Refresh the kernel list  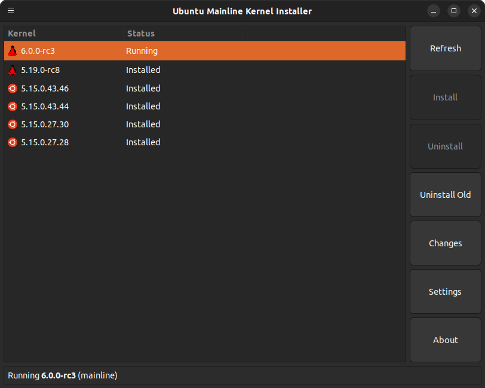pyautogui.click(x=446, y=48)
